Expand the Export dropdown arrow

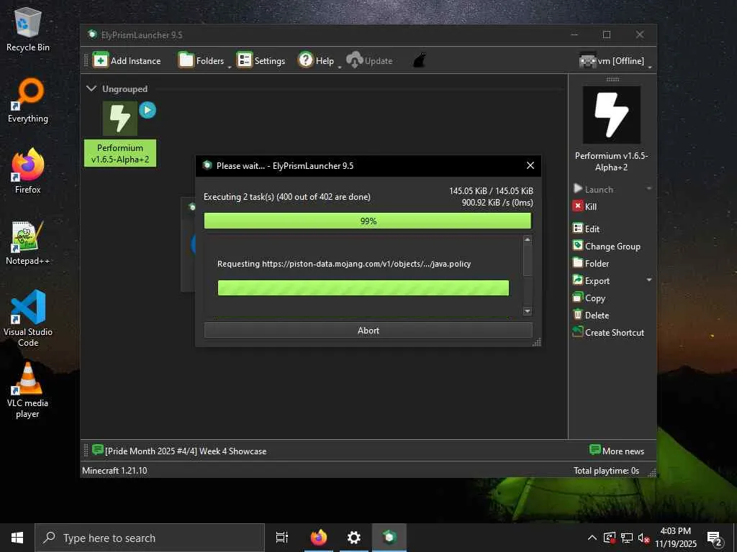tap(649, 280)
